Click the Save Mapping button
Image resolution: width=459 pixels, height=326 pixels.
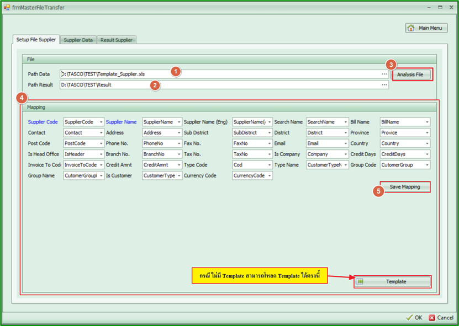point(404,187)
